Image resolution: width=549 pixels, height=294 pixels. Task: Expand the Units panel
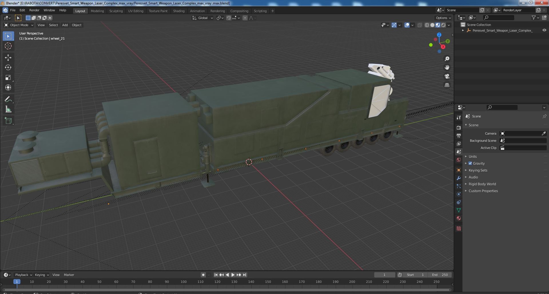click(472, 156)
